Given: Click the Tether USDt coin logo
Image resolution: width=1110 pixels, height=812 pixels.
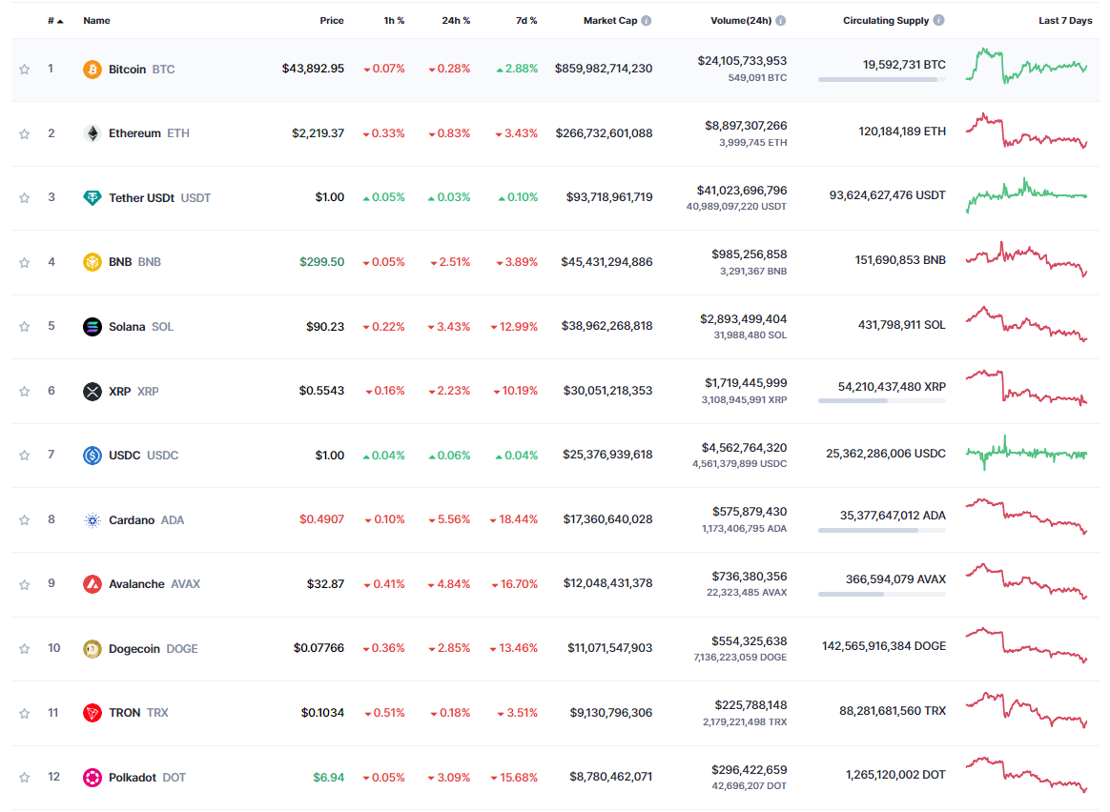Looking at the screenshot, I should (x=92, y=198).
